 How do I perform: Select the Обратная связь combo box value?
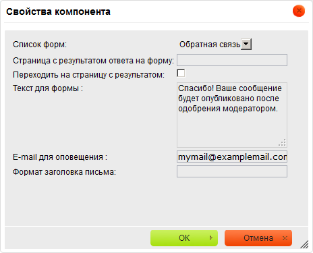click(210, 45)
